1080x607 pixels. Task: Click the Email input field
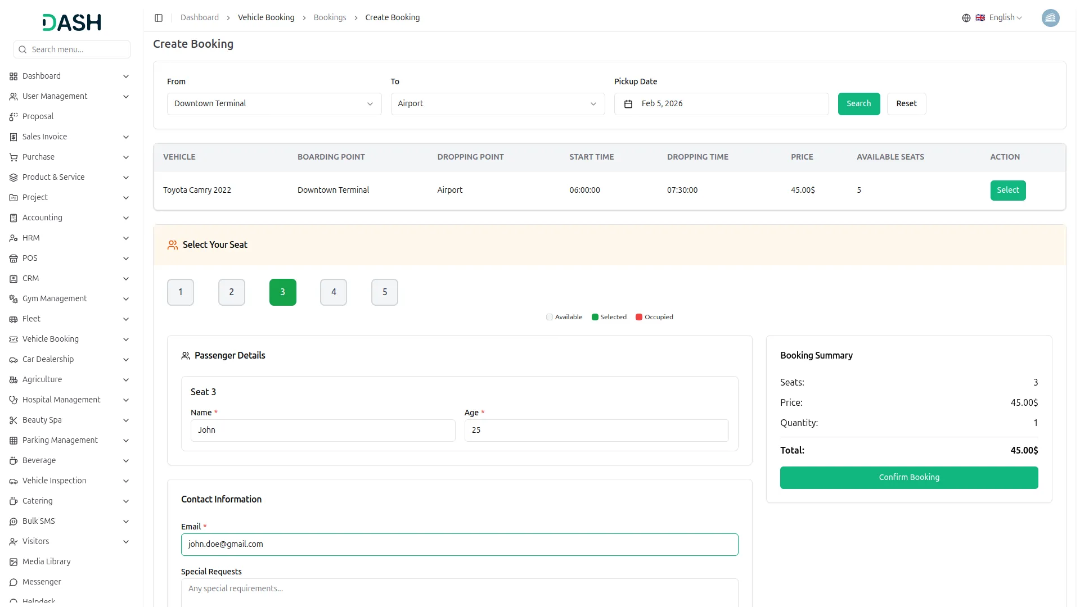(x=460, y=545)
